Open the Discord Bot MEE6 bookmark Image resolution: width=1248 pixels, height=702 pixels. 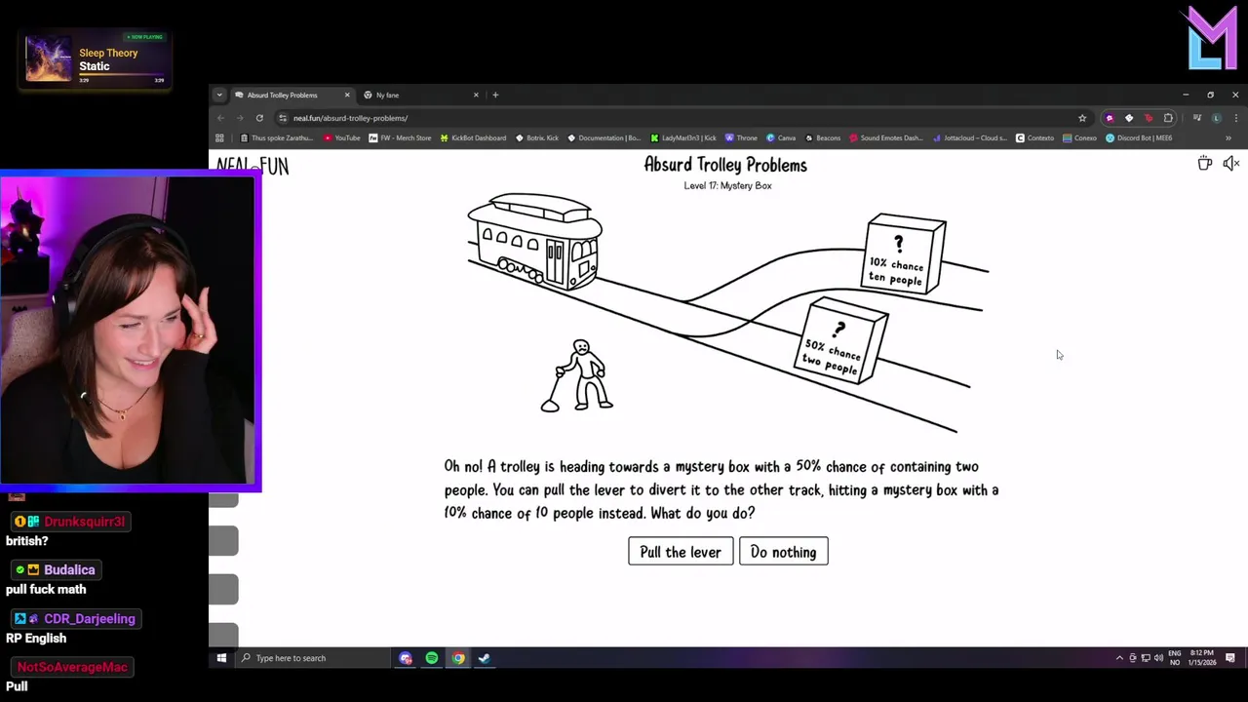(1139, 137)
